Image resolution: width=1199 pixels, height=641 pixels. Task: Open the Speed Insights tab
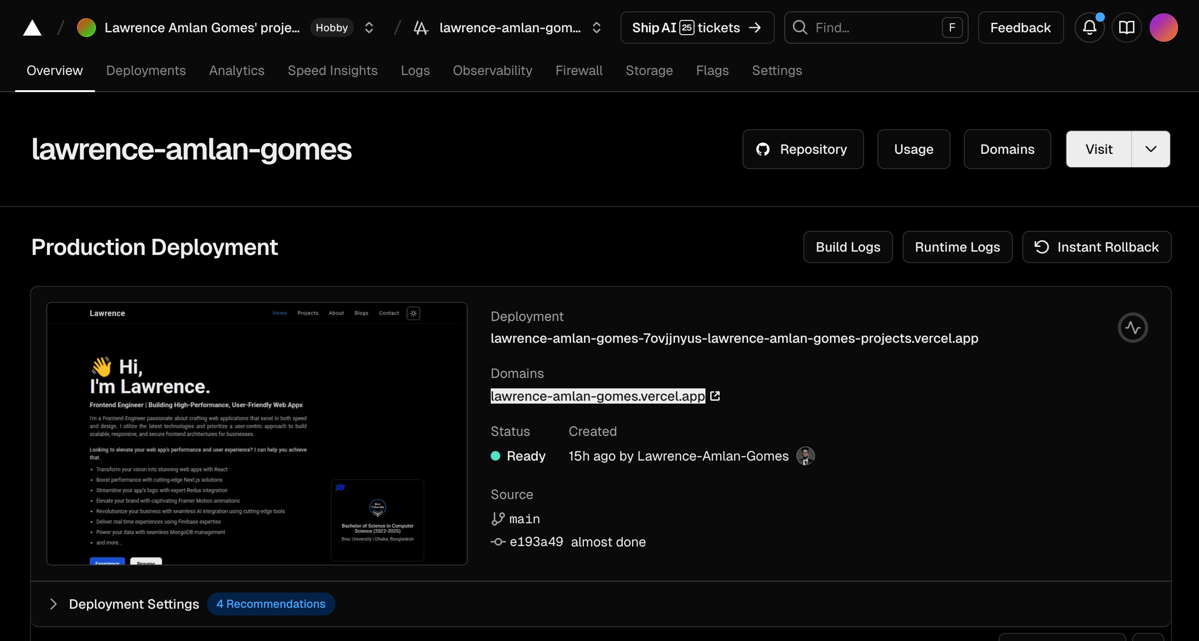pyautogui.click(x=333, y=70)
